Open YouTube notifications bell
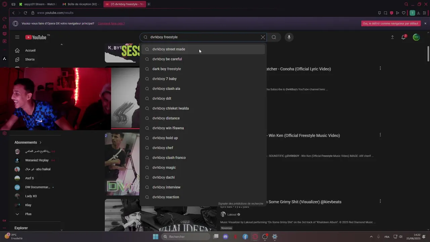 (403, 37)
